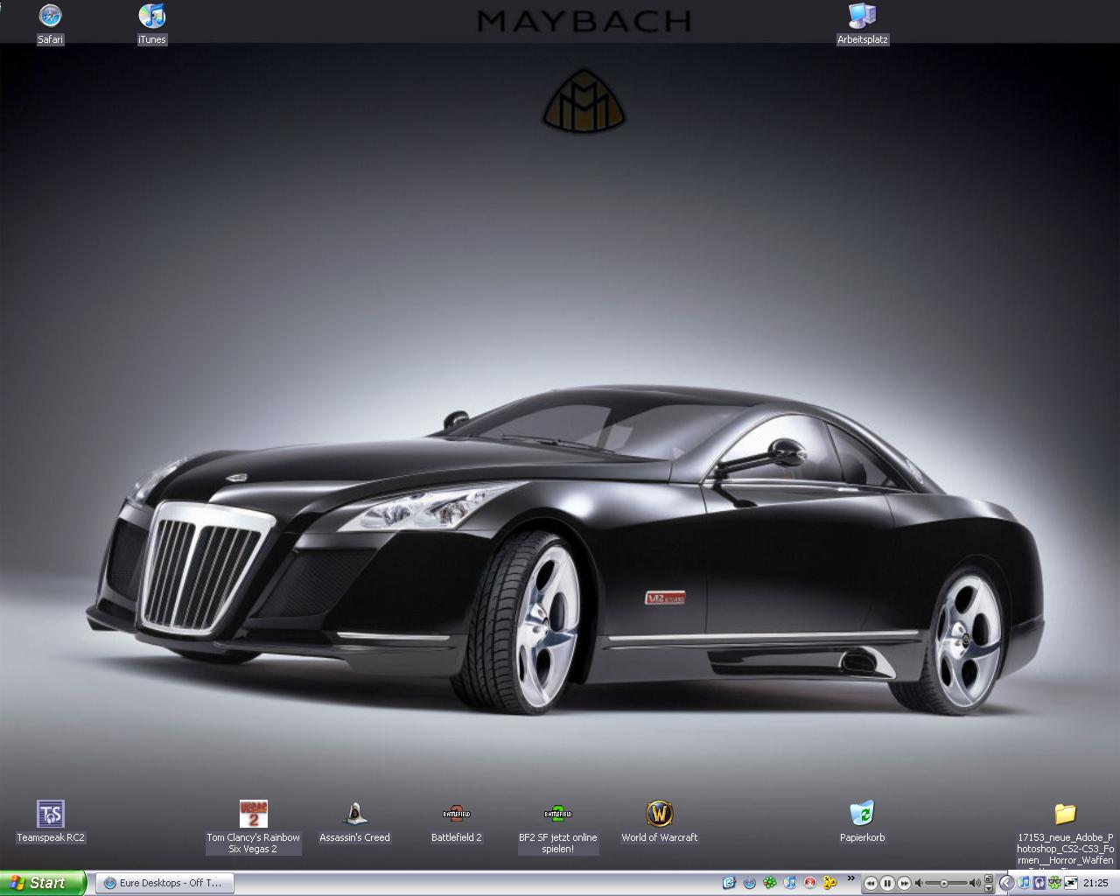
Task: Click the green ICQ flower tray icon
Action: [1055, 884]
